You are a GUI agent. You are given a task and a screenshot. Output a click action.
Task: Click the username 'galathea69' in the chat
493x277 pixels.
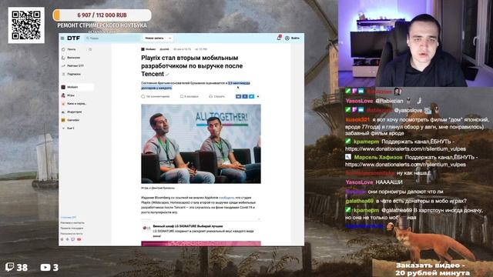(360, 201)
